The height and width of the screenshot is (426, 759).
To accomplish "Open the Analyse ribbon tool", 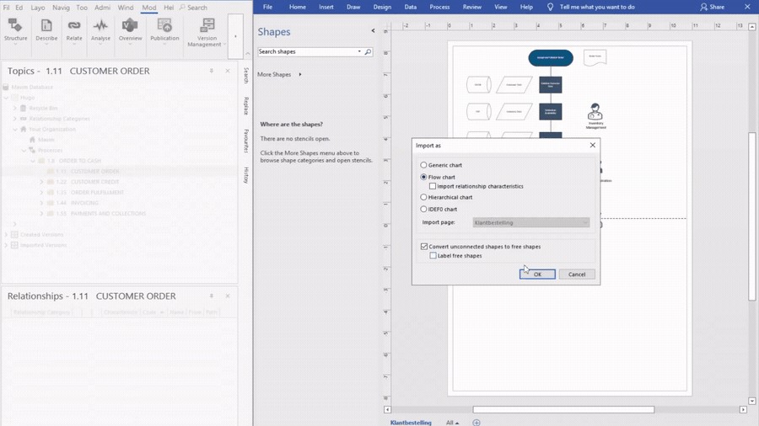I will pyautogui.click(x=100, y=31).
